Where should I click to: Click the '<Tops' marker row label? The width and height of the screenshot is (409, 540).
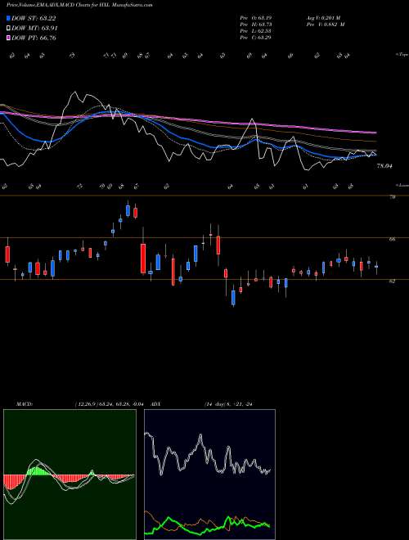[x=402, y=55]
